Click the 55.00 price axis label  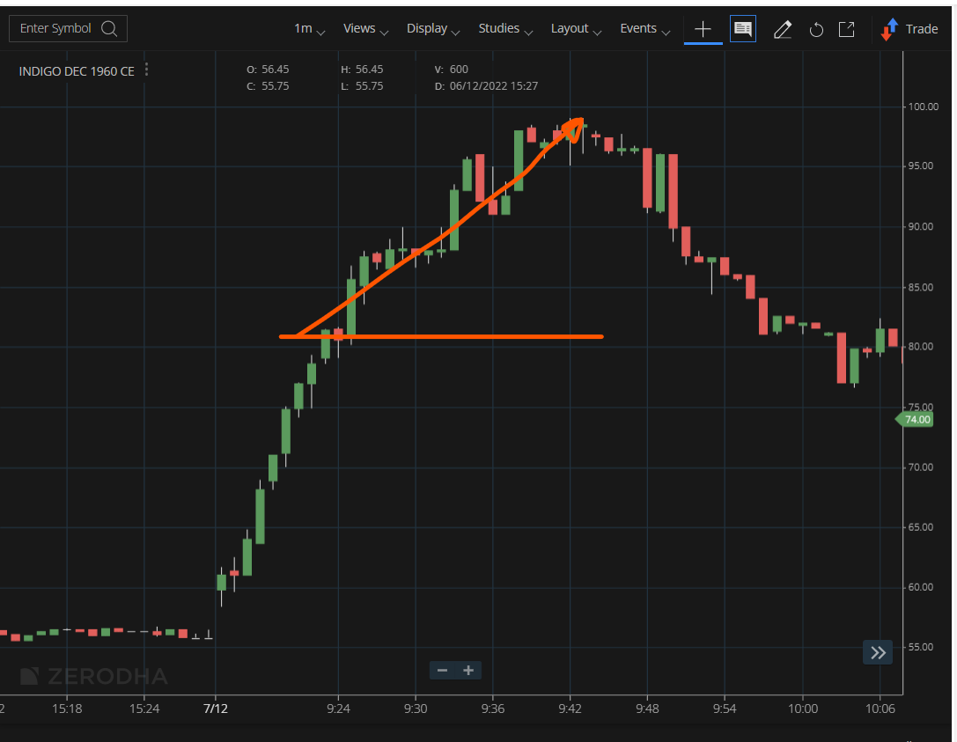920,648
